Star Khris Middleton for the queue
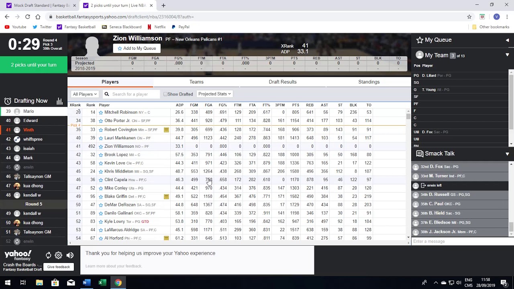Viewport: 514px width, 289px height. tap(101, 171)
